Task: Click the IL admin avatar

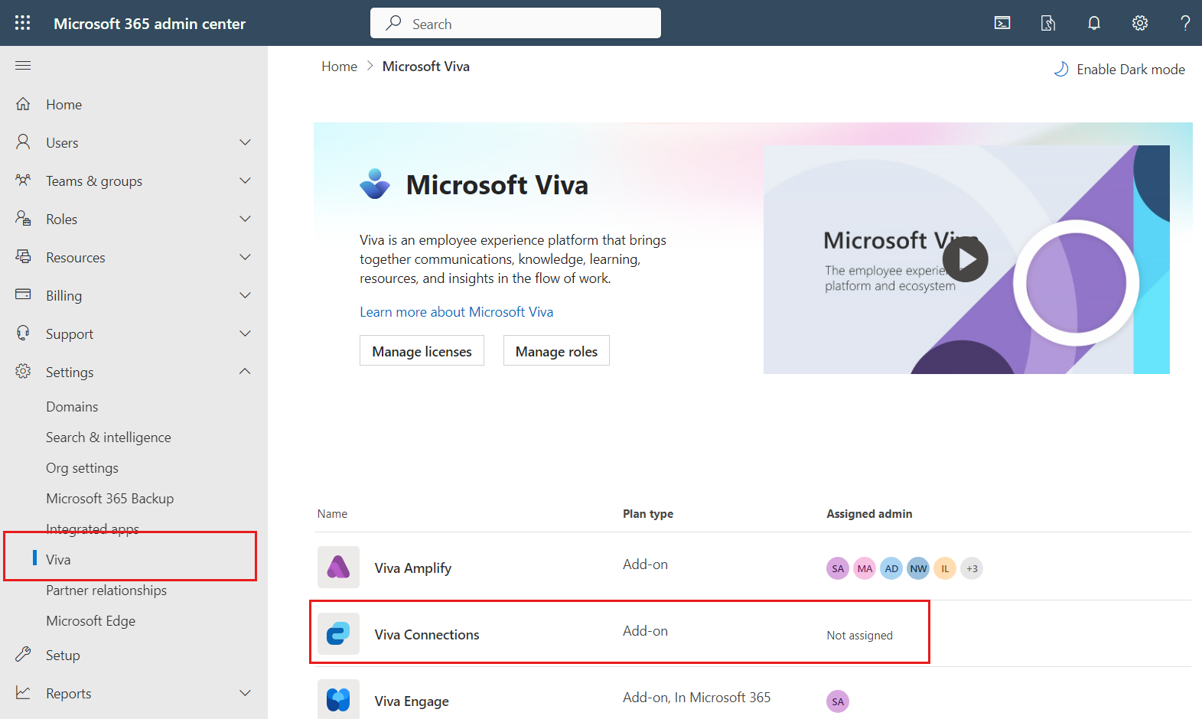Action: (945, 568)
